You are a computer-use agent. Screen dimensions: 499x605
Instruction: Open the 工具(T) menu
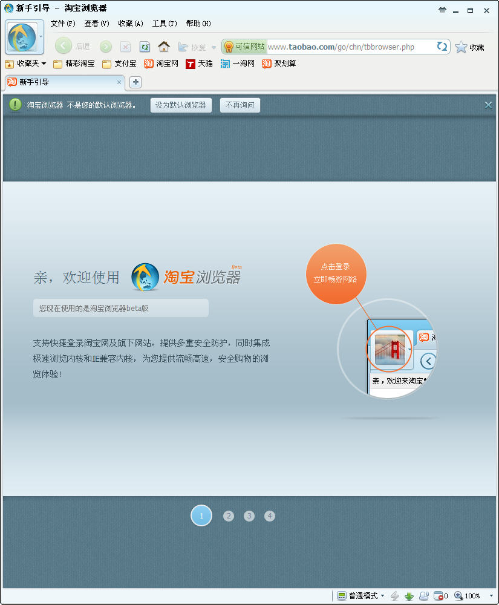coord(165,24)
